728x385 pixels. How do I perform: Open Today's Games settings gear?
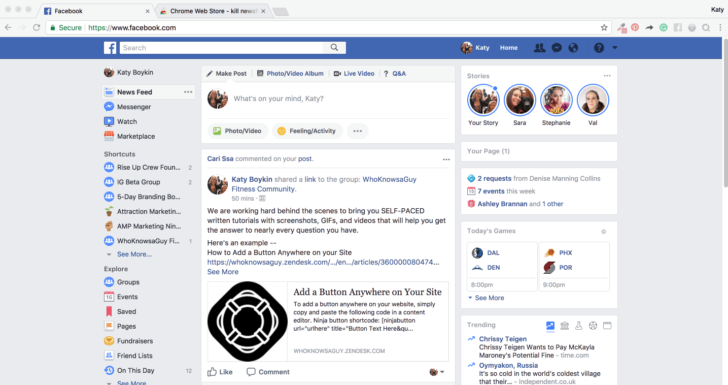(x=604, y=232)
